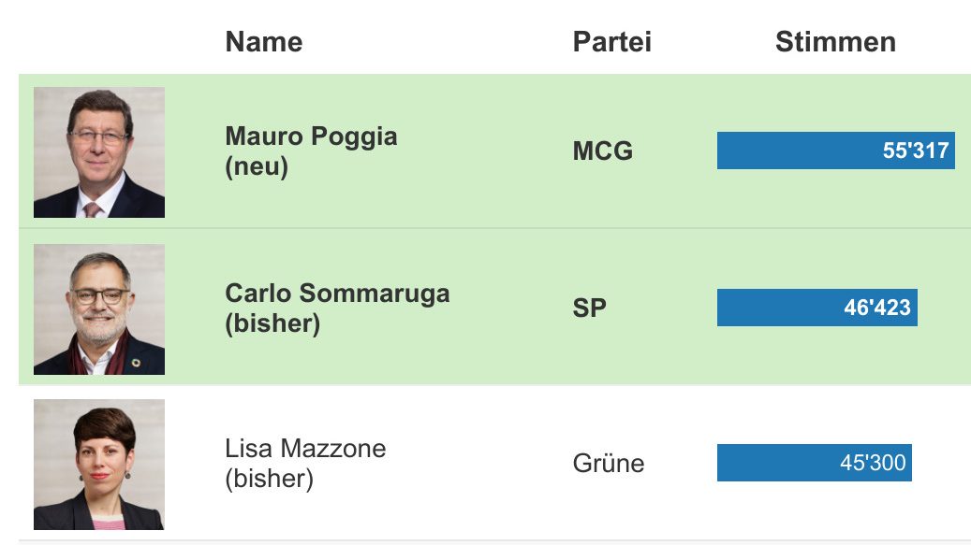Screen dimensions: 971x545
Task: Click the (bisher) label under Lisa Mazzone
Action: (269, 480)
